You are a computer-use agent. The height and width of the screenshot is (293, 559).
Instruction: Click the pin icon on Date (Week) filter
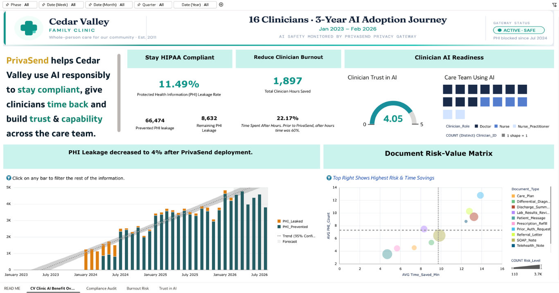[x=43, y=5]
